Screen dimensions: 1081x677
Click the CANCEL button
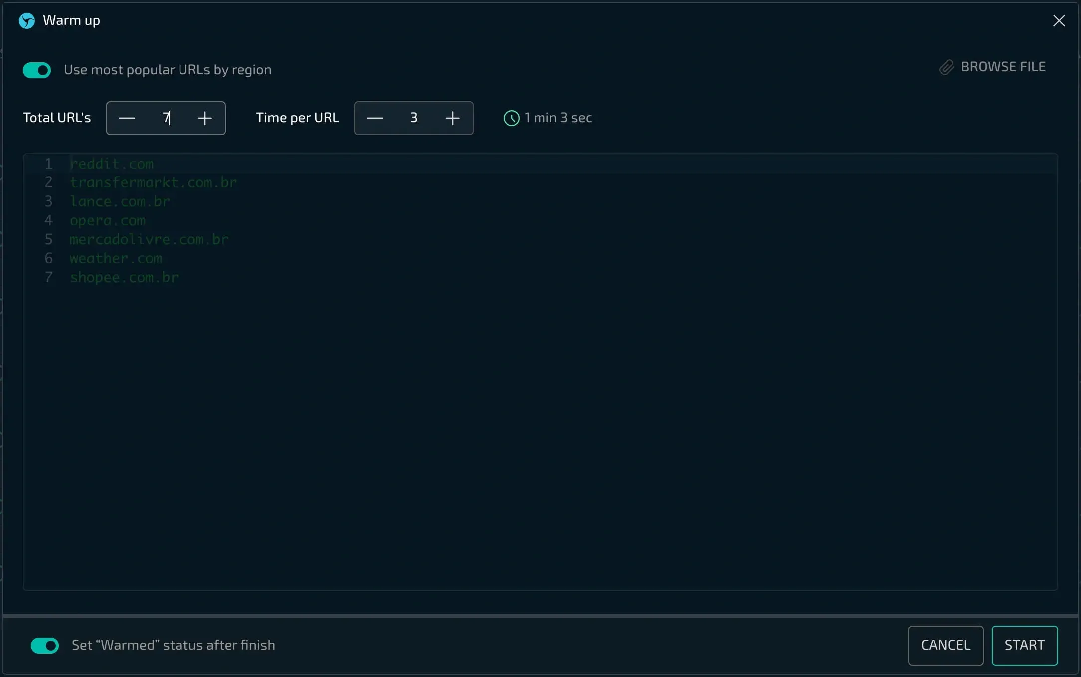946,646
